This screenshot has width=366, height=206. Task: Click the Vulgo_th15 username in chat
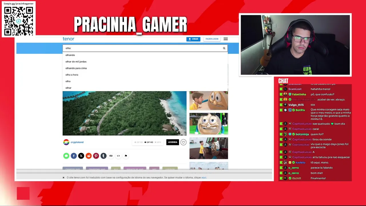[x=296, y=105]
